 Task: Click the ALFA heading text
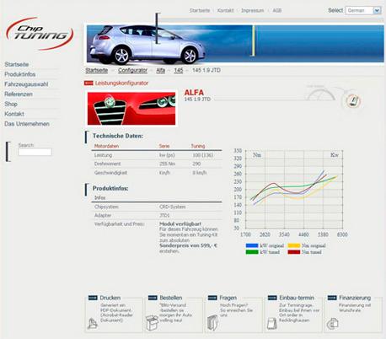194,93
